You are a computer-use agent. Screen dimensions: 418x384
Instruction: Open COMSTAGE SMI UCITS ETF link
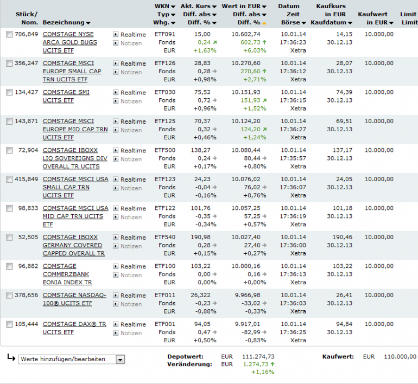pyautogui.click(x=66, y=97)
